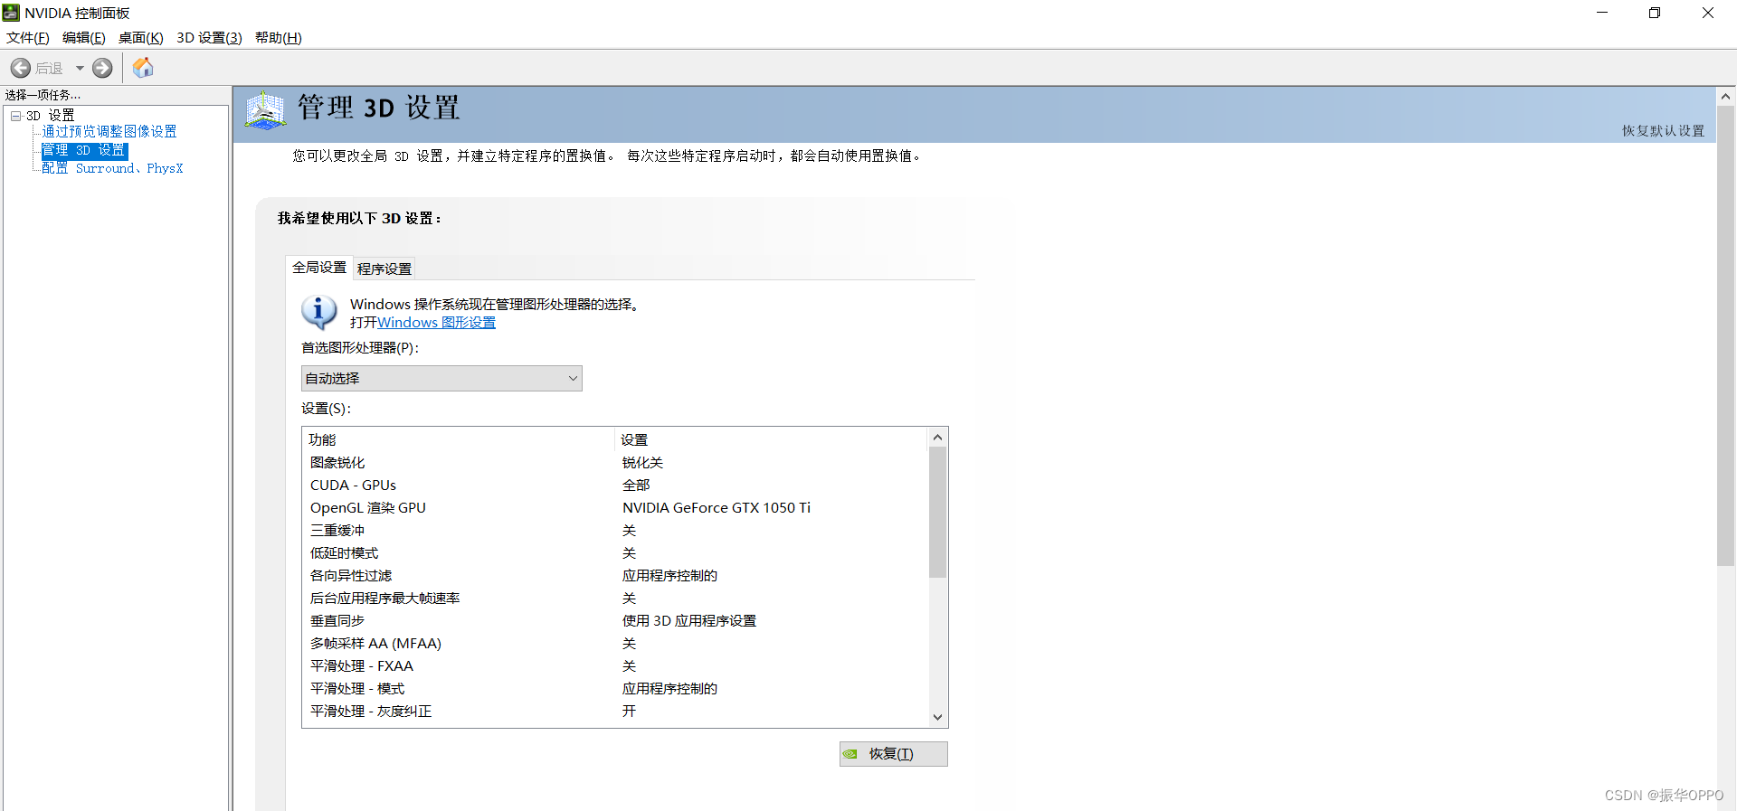Select the 平滑处理 - 灰度纠正 row
Screen dimensions: 1737x811
tap(615, 712)
